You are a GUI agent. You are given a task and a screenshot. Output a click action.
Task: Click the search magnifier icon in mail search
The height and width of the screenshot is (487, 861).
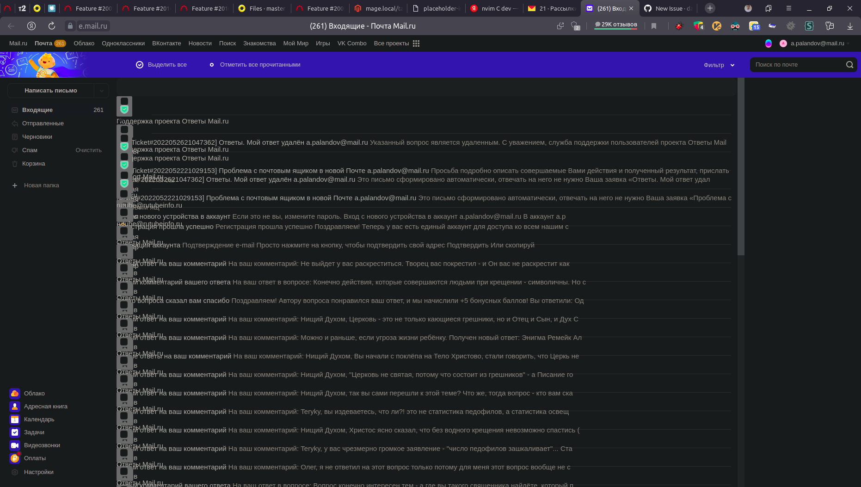(849, 65)
